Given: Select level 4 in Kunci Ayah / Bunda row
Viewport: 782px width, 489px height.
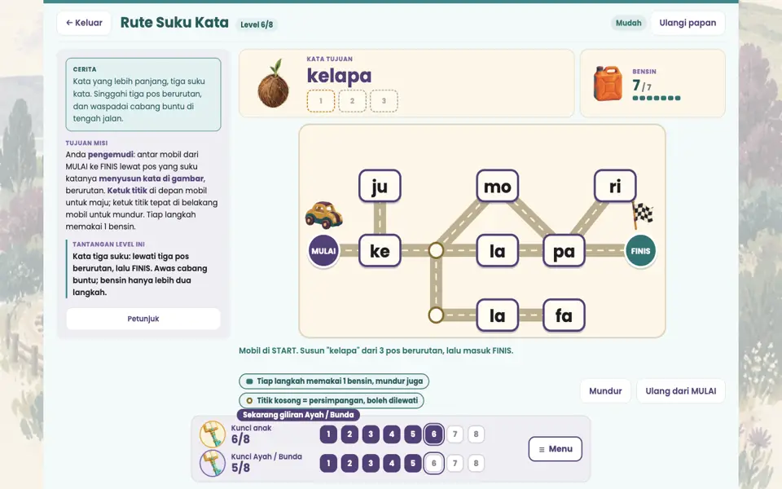Looking at the screenshot, I should coord(392,463).
